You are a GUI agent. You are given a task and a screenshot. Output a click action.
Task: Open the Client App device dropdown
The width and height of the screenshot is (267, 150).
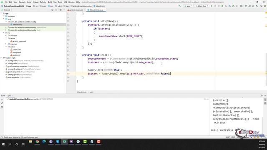click(x=202, y=6)
